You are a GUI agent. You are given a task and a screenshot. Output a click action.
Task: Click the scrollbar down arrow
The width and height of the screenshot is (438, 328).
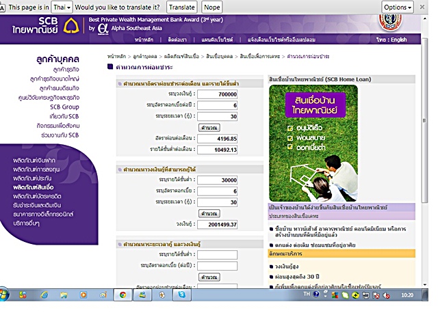[425, 285]
